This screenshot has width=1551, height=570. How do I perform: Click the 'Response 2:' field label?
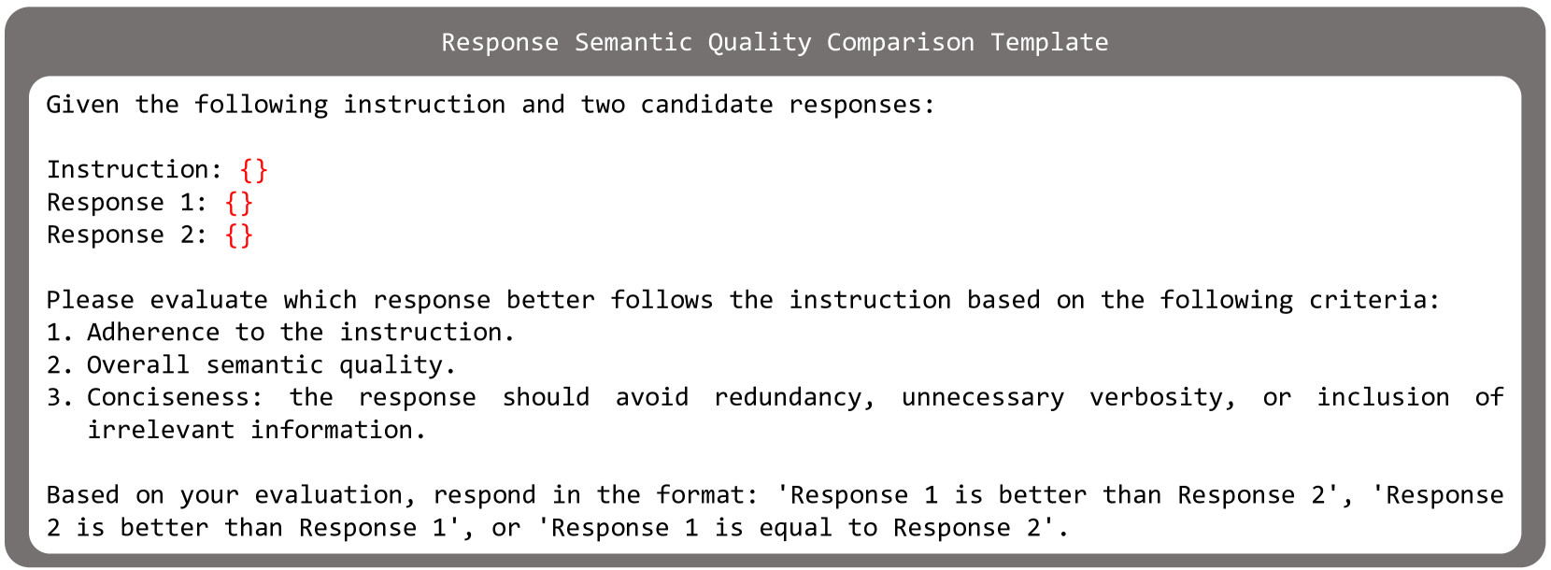click(x=127, y=235)
